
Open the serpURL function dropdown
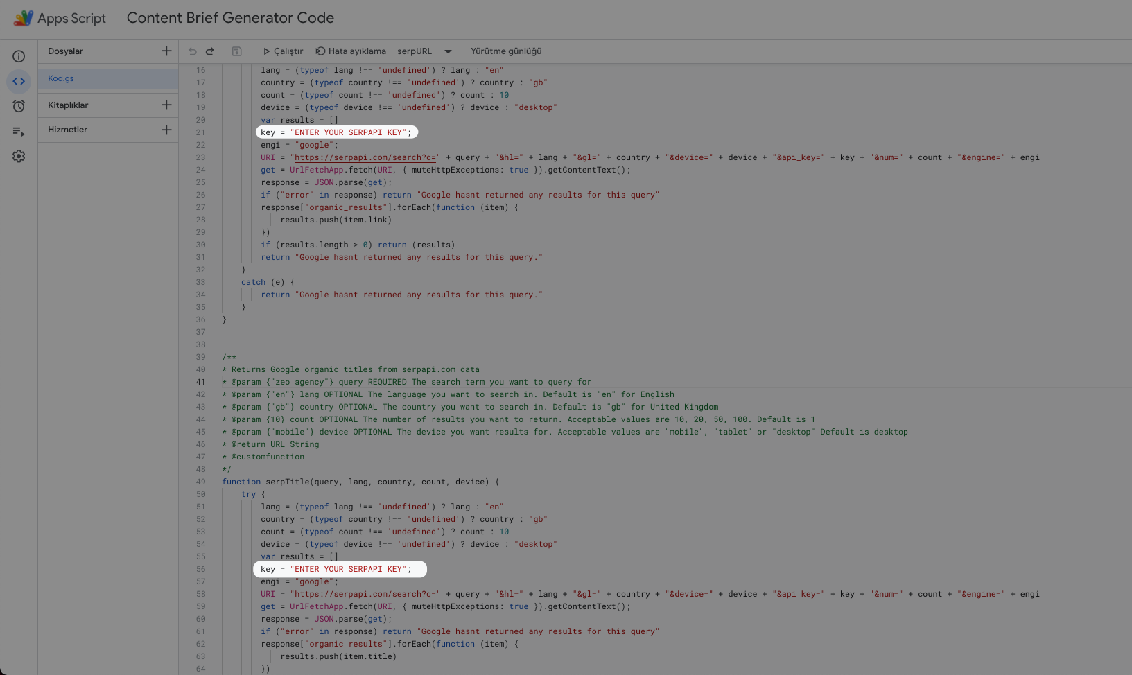(424, 51)
